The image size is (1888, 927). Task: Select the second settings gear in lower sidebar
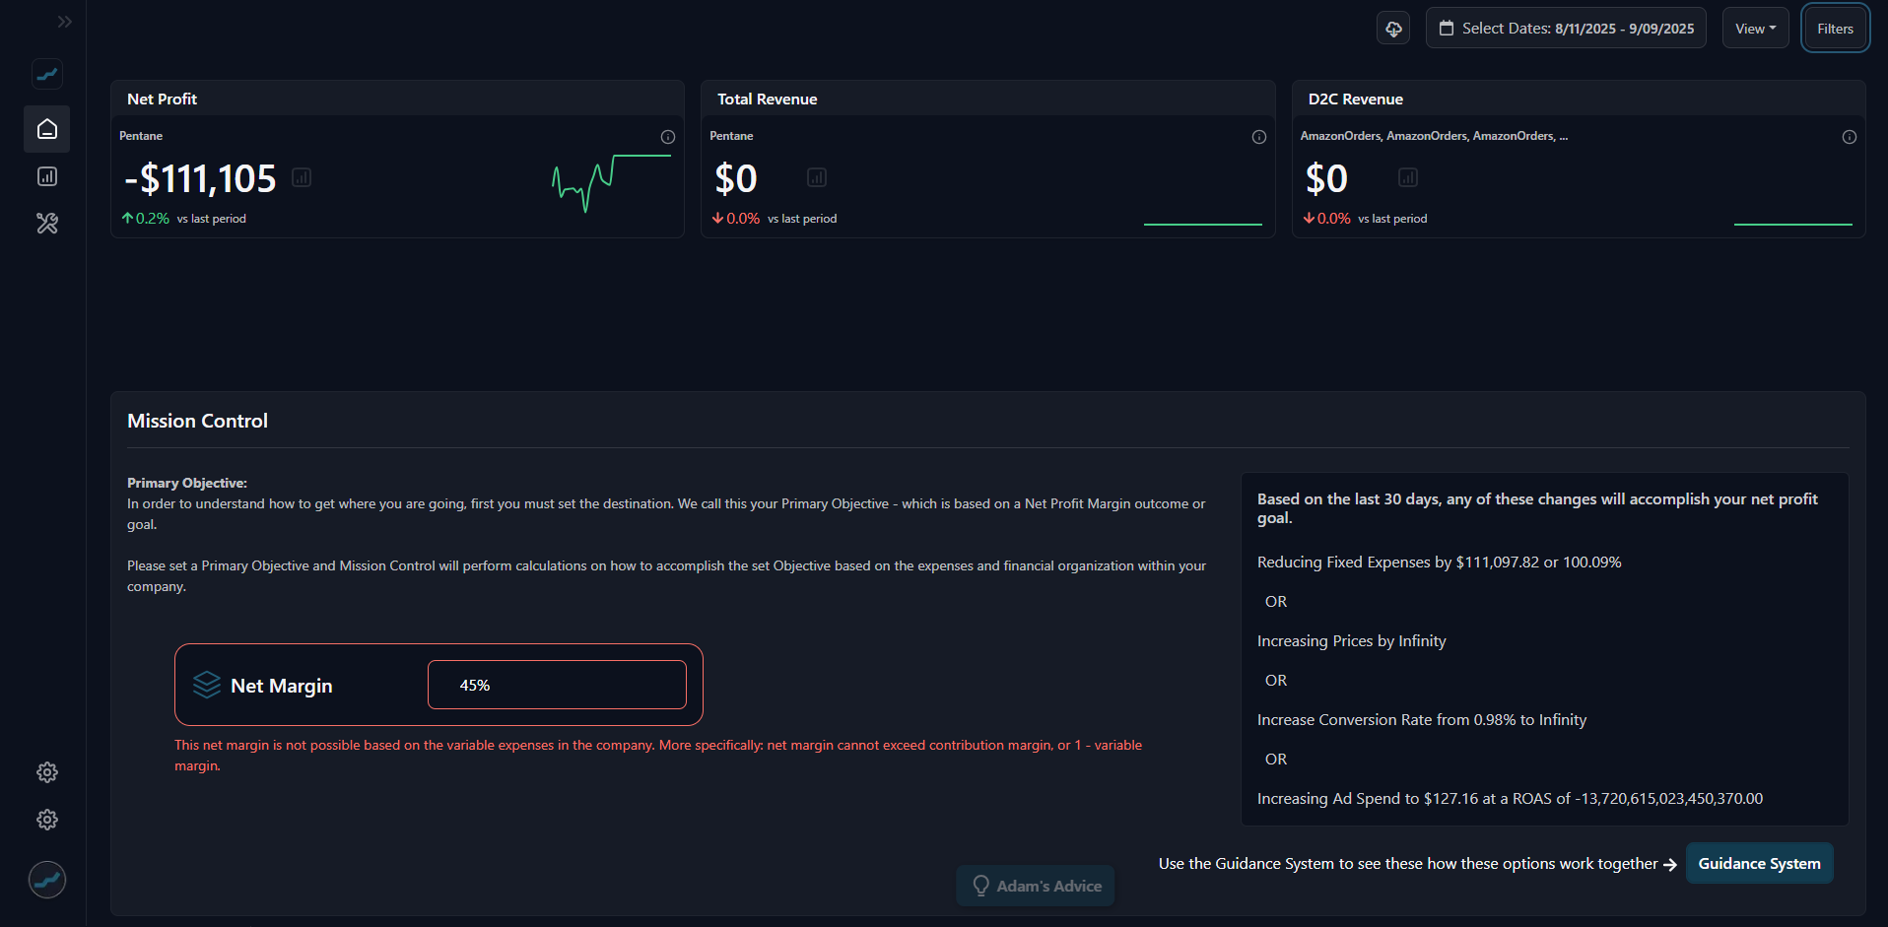[46, 820]
